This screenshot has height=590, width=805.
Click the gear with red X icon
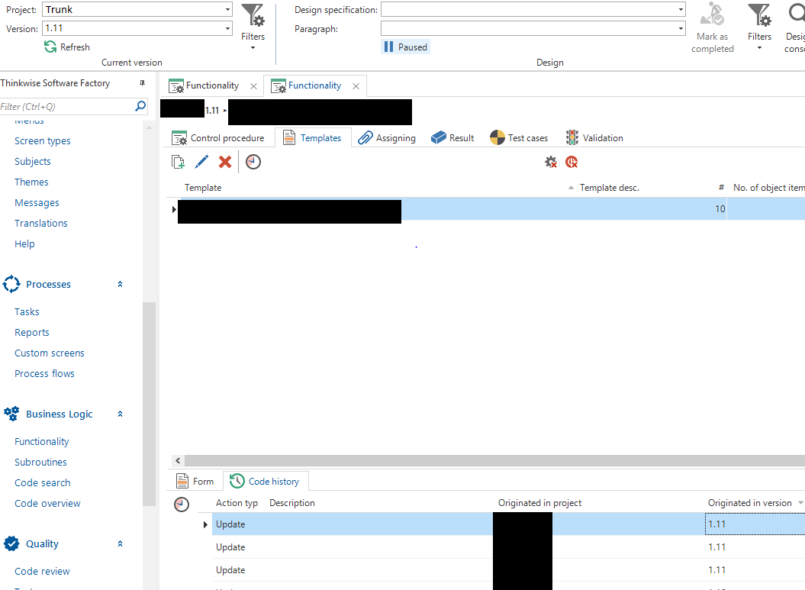coord(551,163)
